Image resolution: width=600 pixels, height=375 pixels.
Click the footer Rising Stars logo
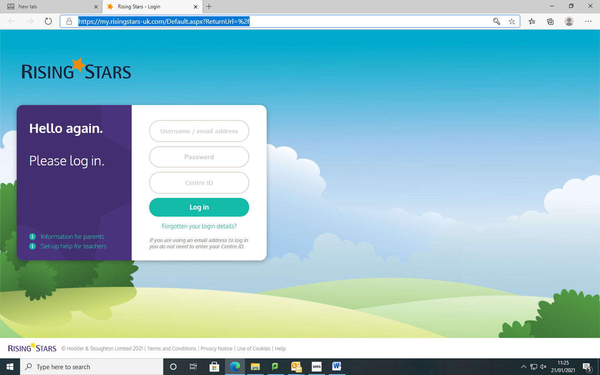click(x=32, y=348)
